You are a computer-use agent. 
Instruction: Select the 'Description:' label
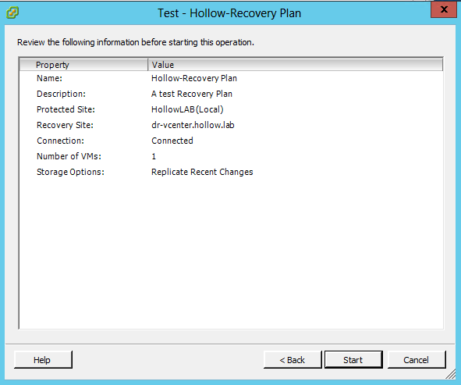[x=61, y=94]
